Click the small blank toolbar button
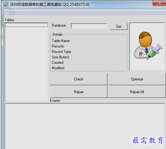166x149 pixels. click(x=12, y=12)
